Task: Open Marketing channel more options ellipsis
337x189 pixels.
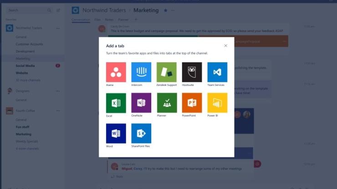Action: pos(173,10)
